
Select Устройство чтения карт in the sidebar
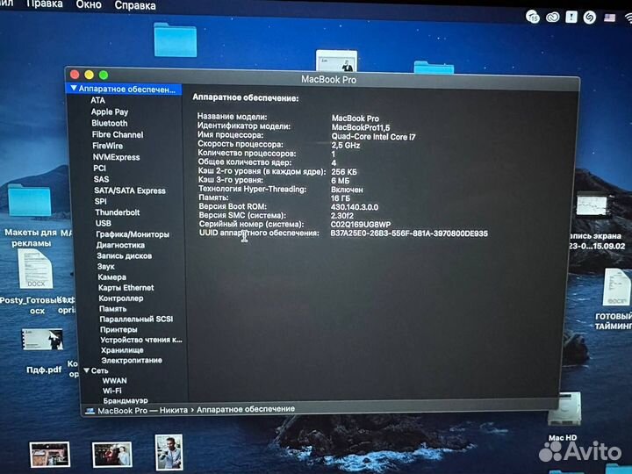click(x=141, y=340)
